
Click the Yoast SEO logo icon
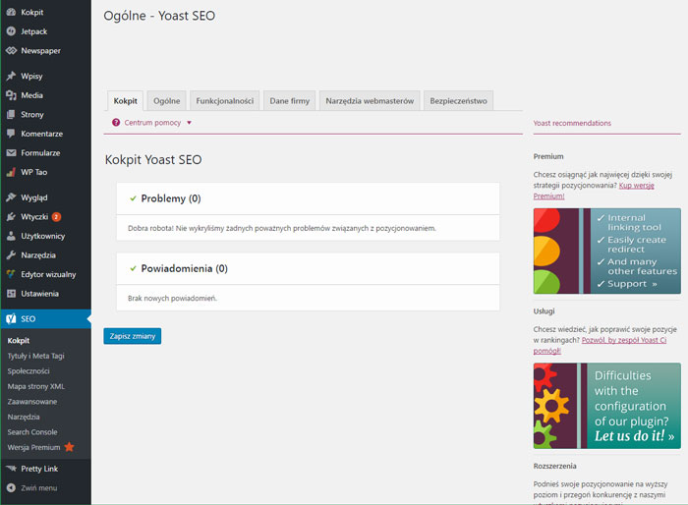click(x=11, y=319)
